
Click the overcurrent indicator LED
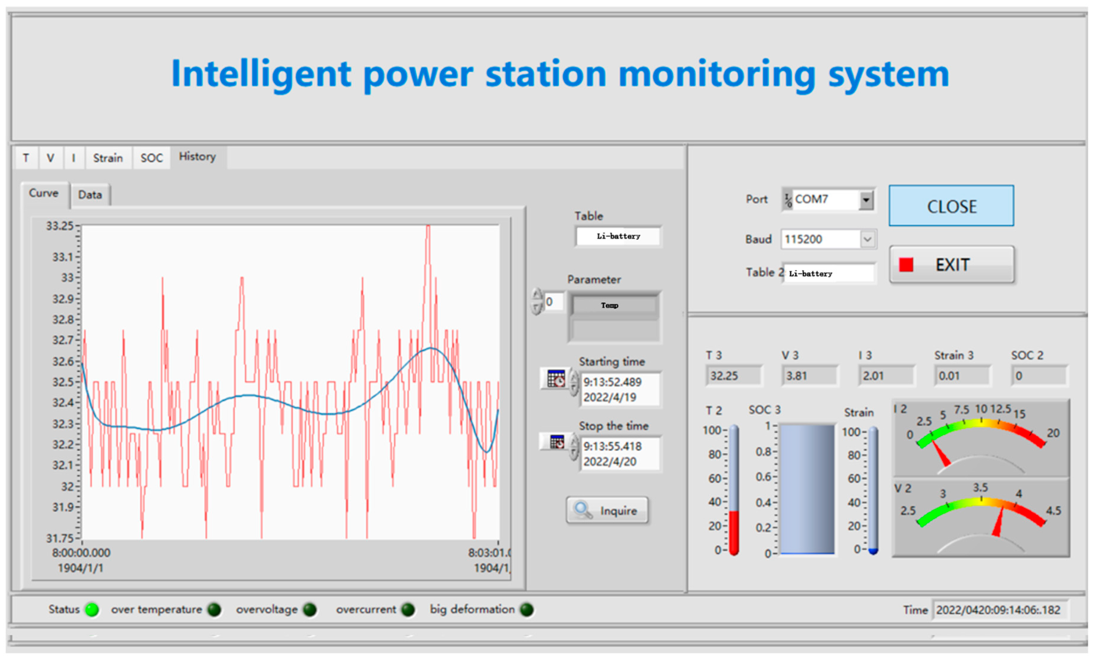point(408,610)
